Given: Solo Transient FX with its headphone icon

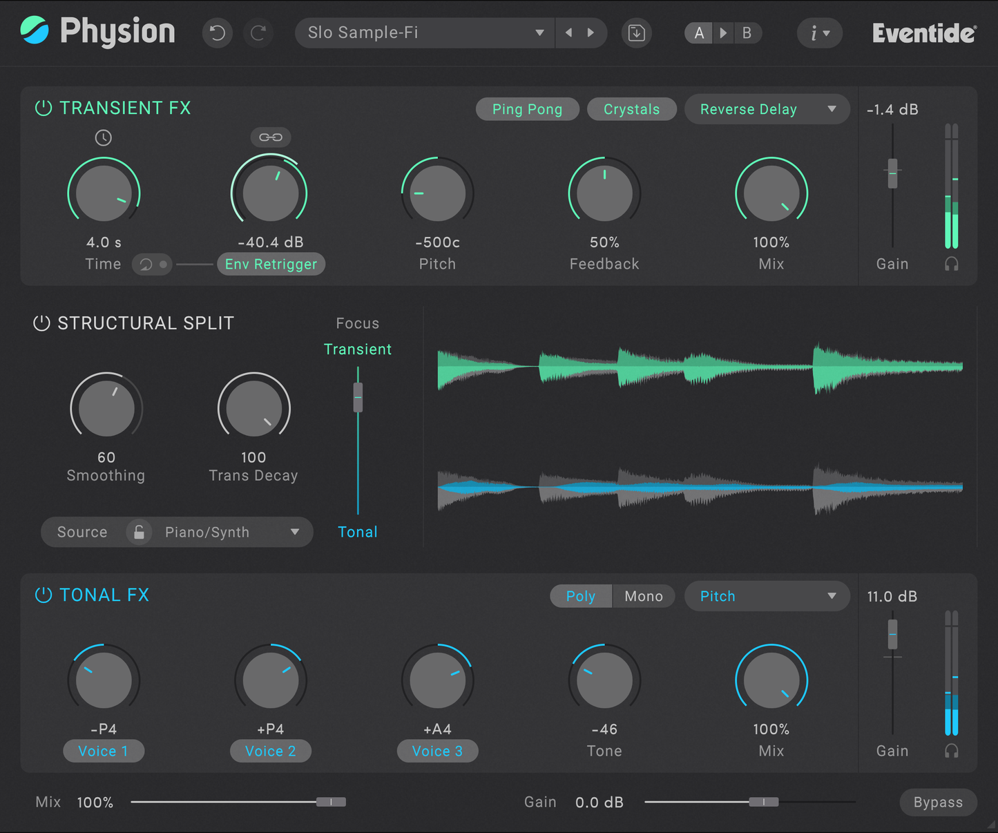Looking at the screenshot, I should coord(952,263).
